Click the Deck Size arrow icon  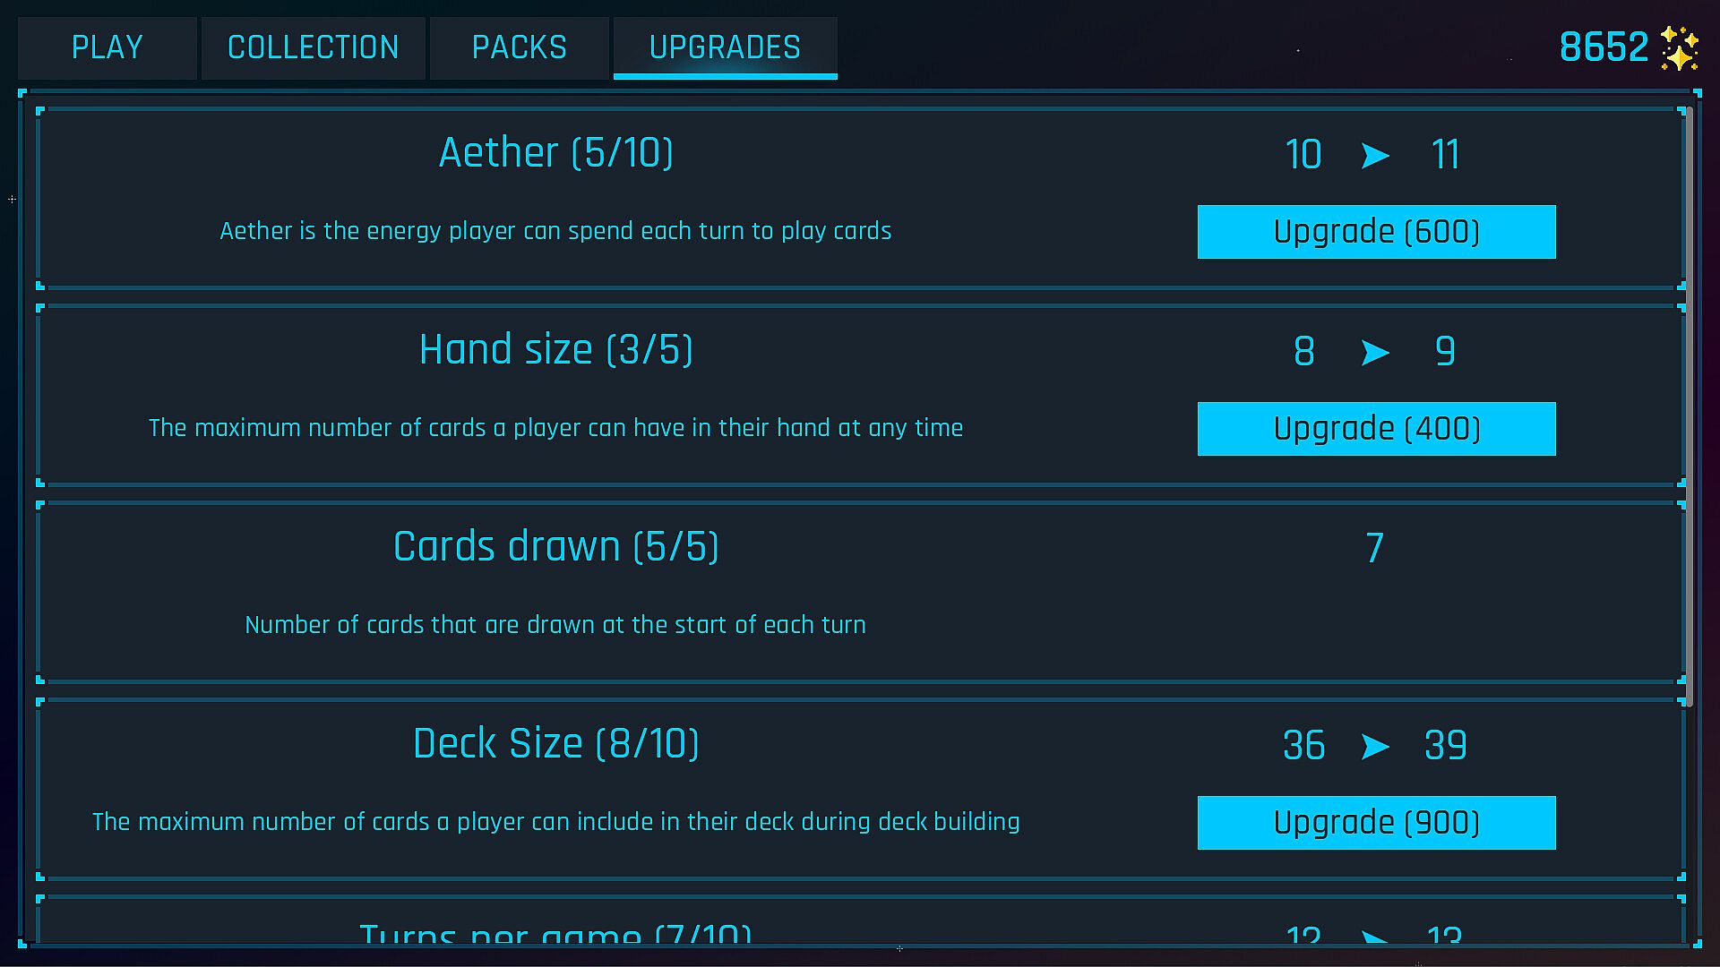pos(1375,747)
